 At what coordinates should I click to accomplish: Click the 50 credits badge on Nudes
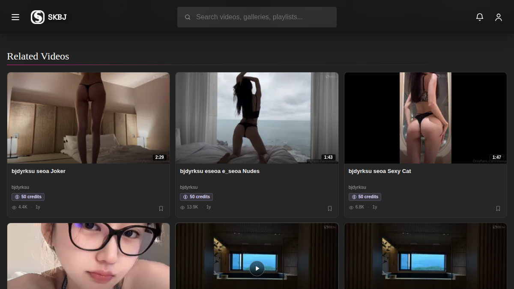coord(196,197)
